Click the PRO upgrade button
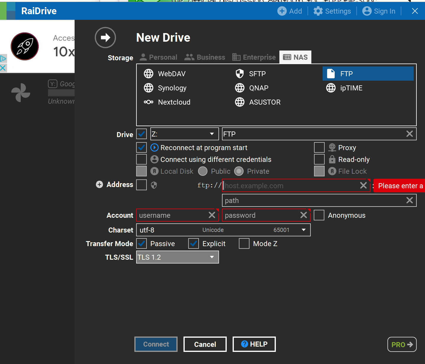Viewport: 425px width, 364px height. click(402, 344)
